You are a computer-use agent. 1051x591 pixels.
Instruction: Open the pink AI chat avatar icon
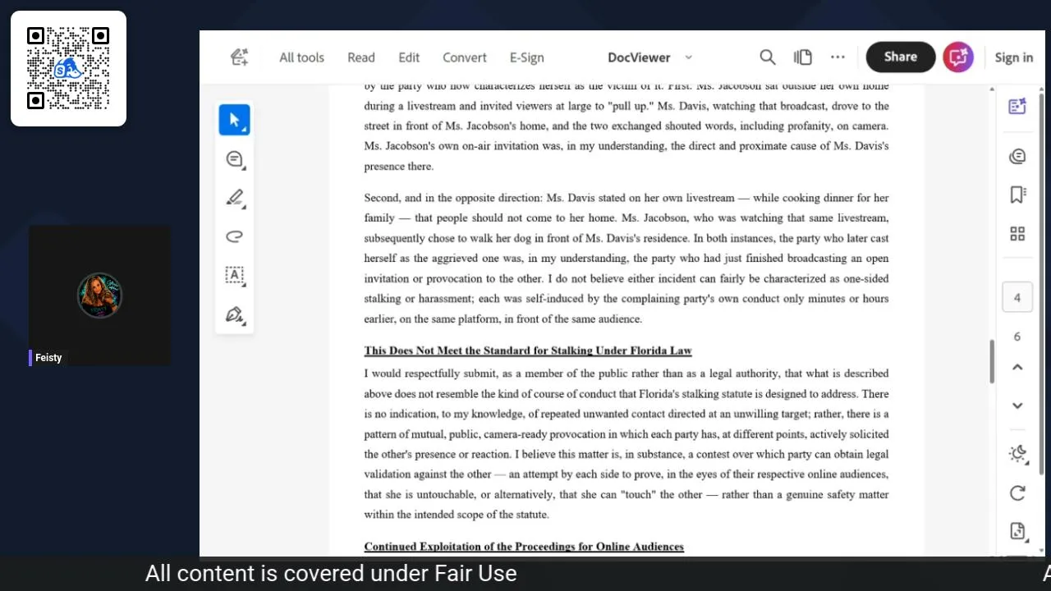click(958, 57)
